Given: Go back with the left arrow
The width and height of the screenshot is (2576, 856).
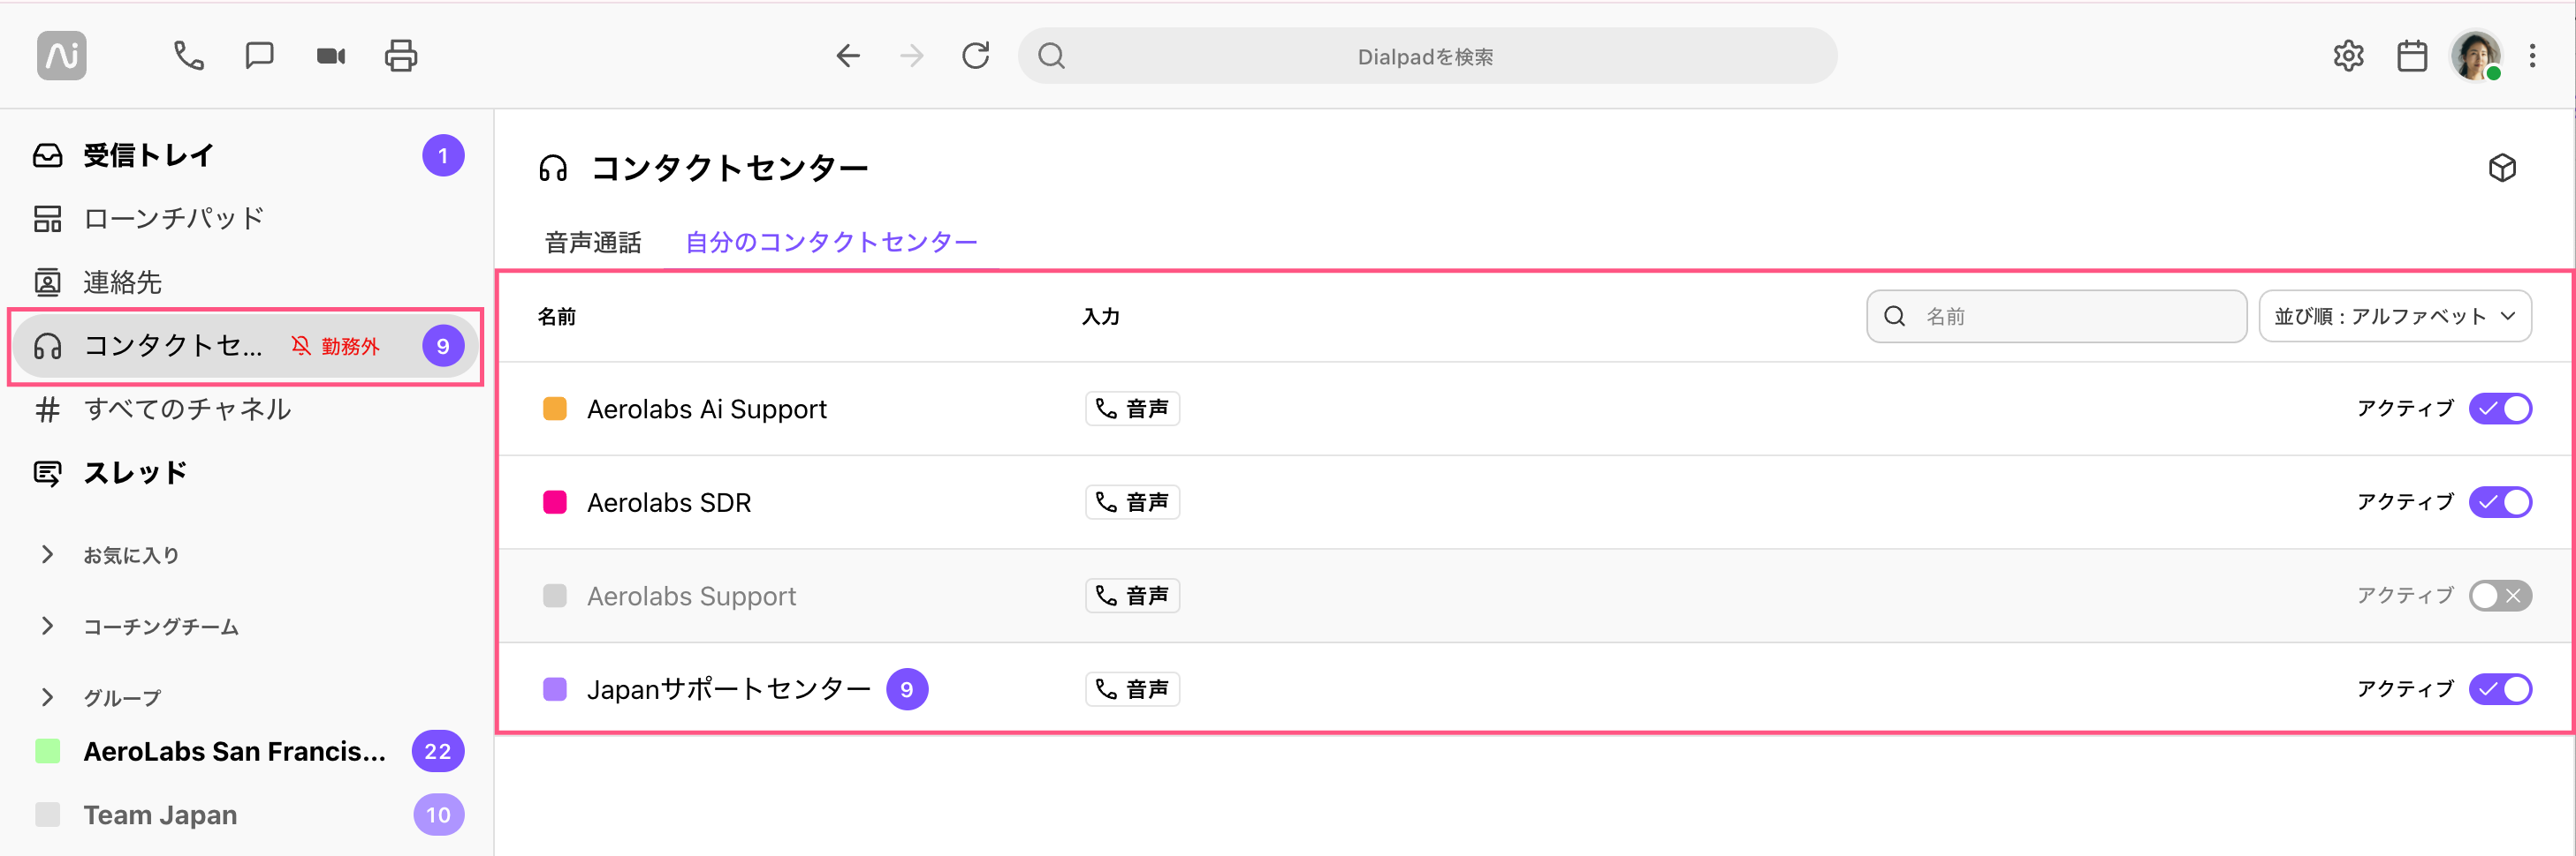Looking at the screenshot, I should point(848,56).
